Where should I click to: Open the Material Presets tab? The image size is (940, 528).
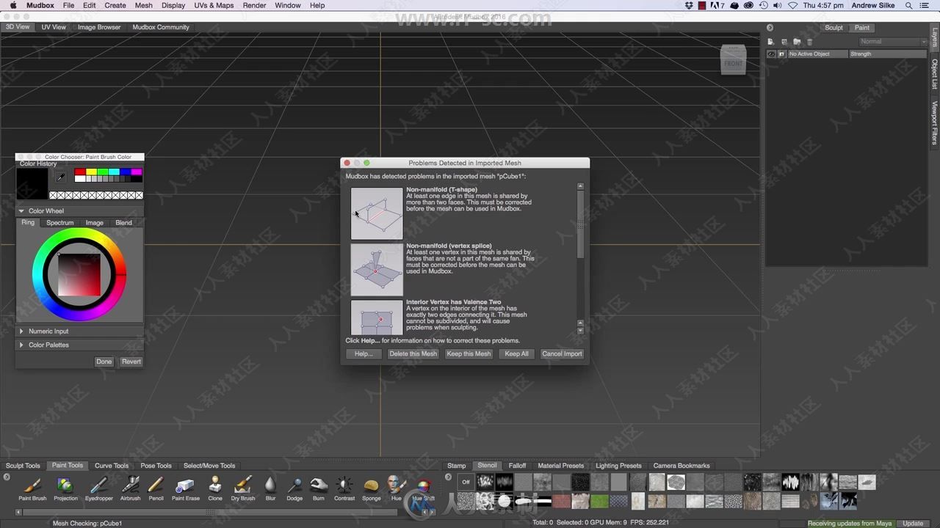(x=561, y=466)
